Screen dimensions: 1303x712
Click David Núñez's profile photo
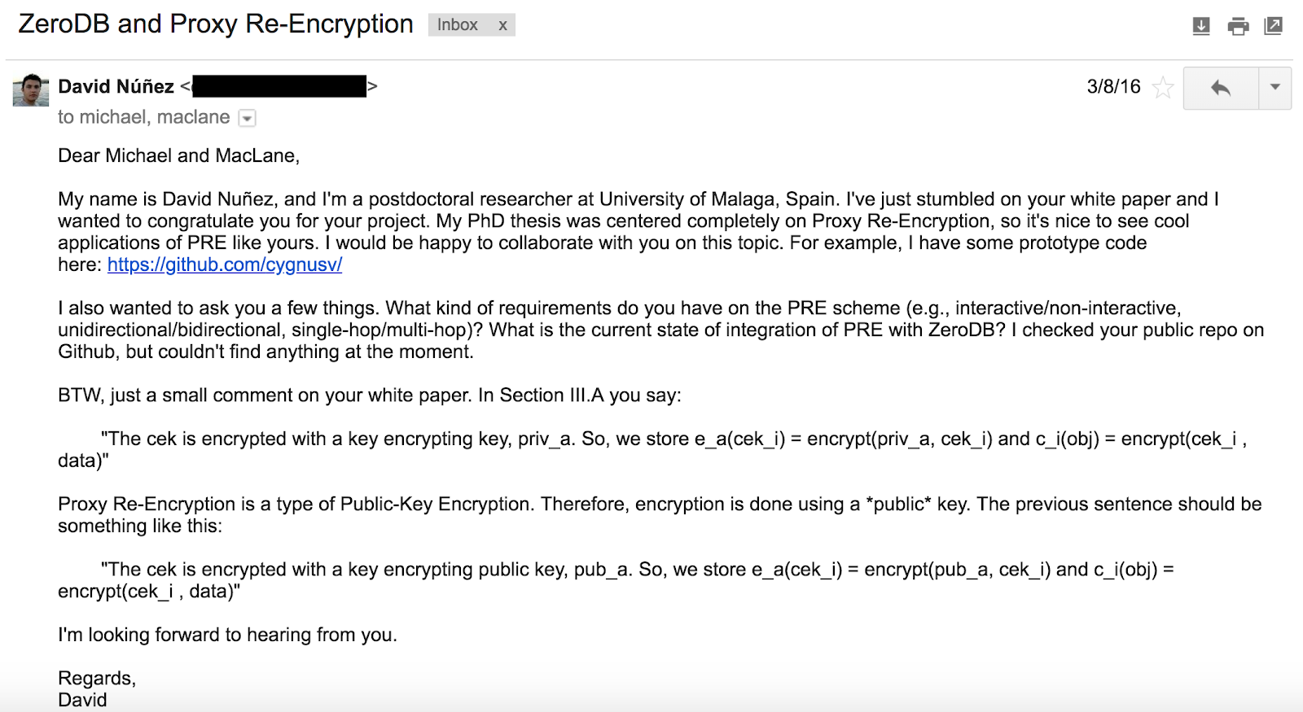(x=31, y=90)
